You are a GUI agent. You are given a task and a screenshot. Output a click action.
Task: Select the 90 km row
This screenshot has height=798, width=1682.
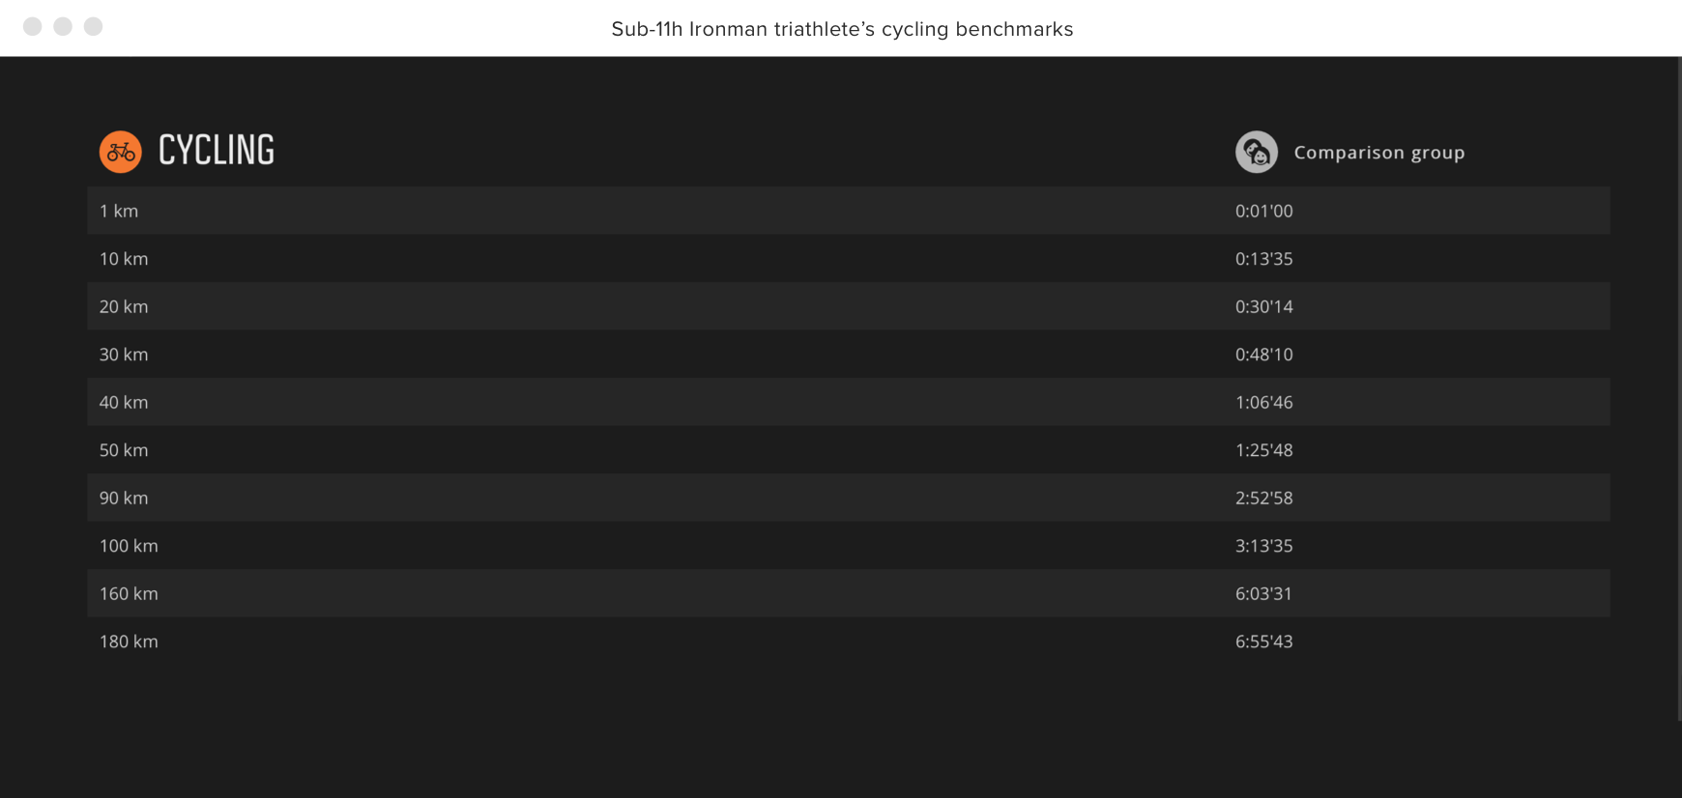click(x=849, y=498)
